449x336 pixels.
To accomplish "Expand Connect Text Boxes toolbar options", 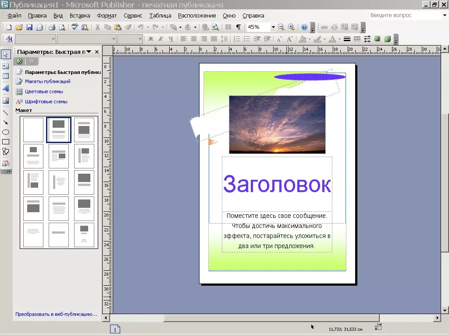I will click(363, 28).
